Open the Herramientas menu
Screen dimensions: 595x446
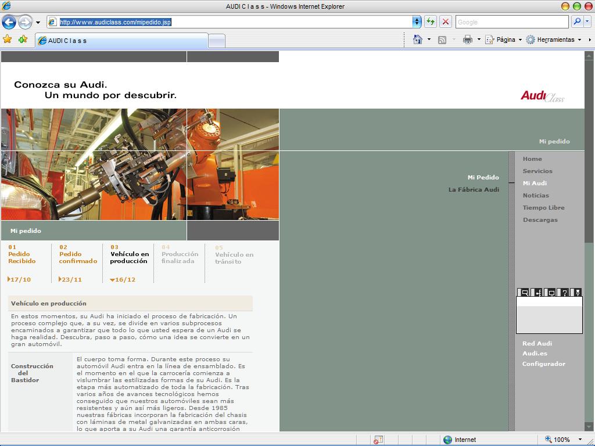[554, 39]
